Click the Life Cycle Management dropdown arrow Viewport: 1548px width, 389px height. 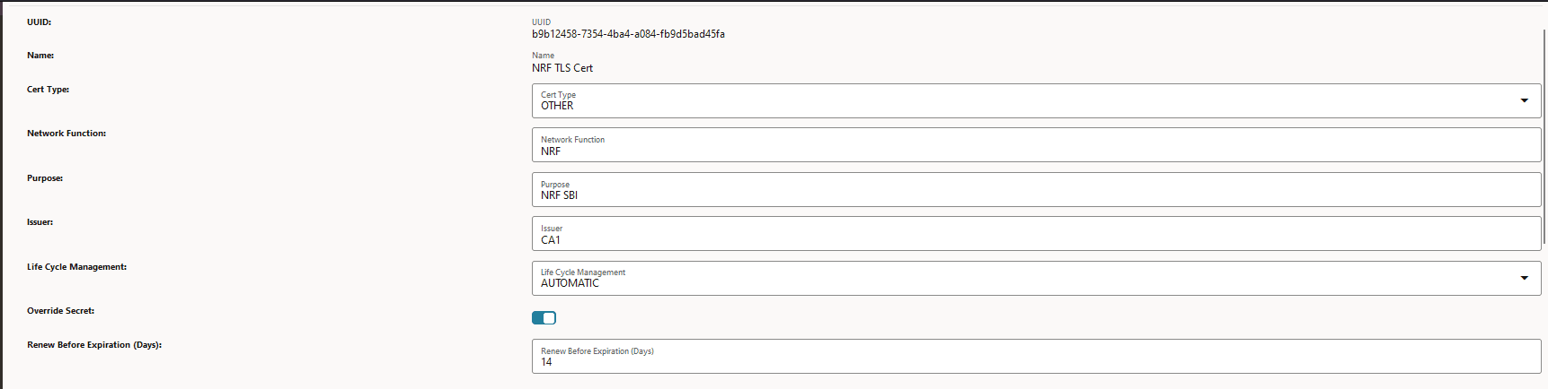pyautogui.click(x=1524, y=278)
